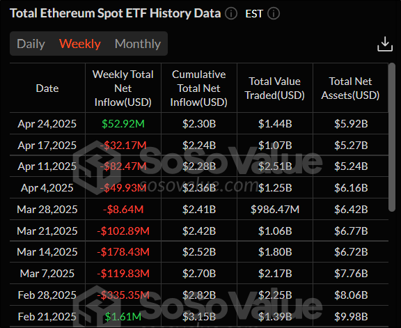Click the $986.47M traded value

(x=275, y=210)
